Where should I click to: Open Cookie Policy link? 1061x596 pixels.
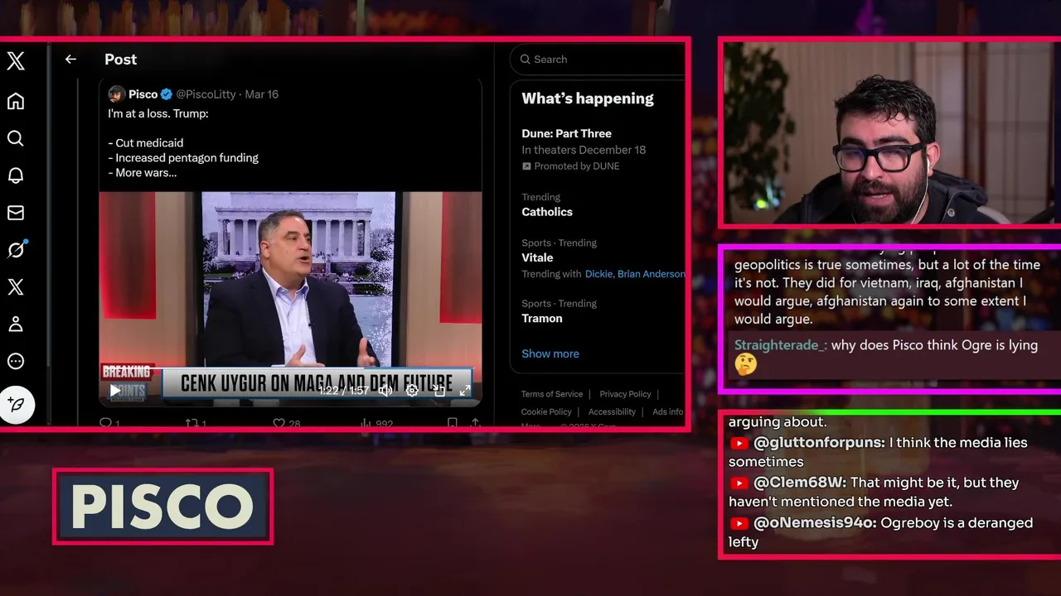click(546, 412)
